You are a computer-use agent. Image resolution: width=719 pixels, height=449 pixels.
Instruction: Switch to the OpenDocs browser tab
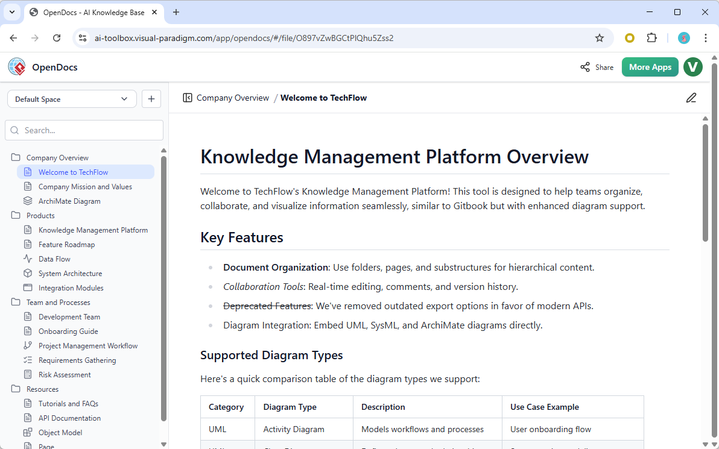[94, 12]
